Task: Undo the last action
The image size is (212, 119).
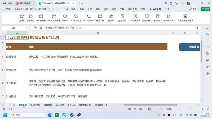Action: (x=49, y=9)
